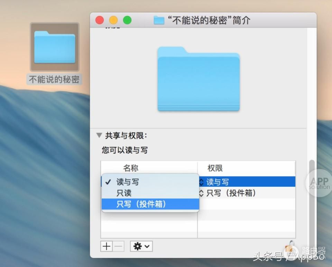Click the lock icon to unlock permissions

tap(290, 247)
